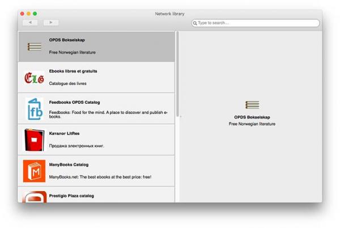The image size is (340, 228).
Task: Click the orange ManyBooks M icon
Action: (34, 171)
